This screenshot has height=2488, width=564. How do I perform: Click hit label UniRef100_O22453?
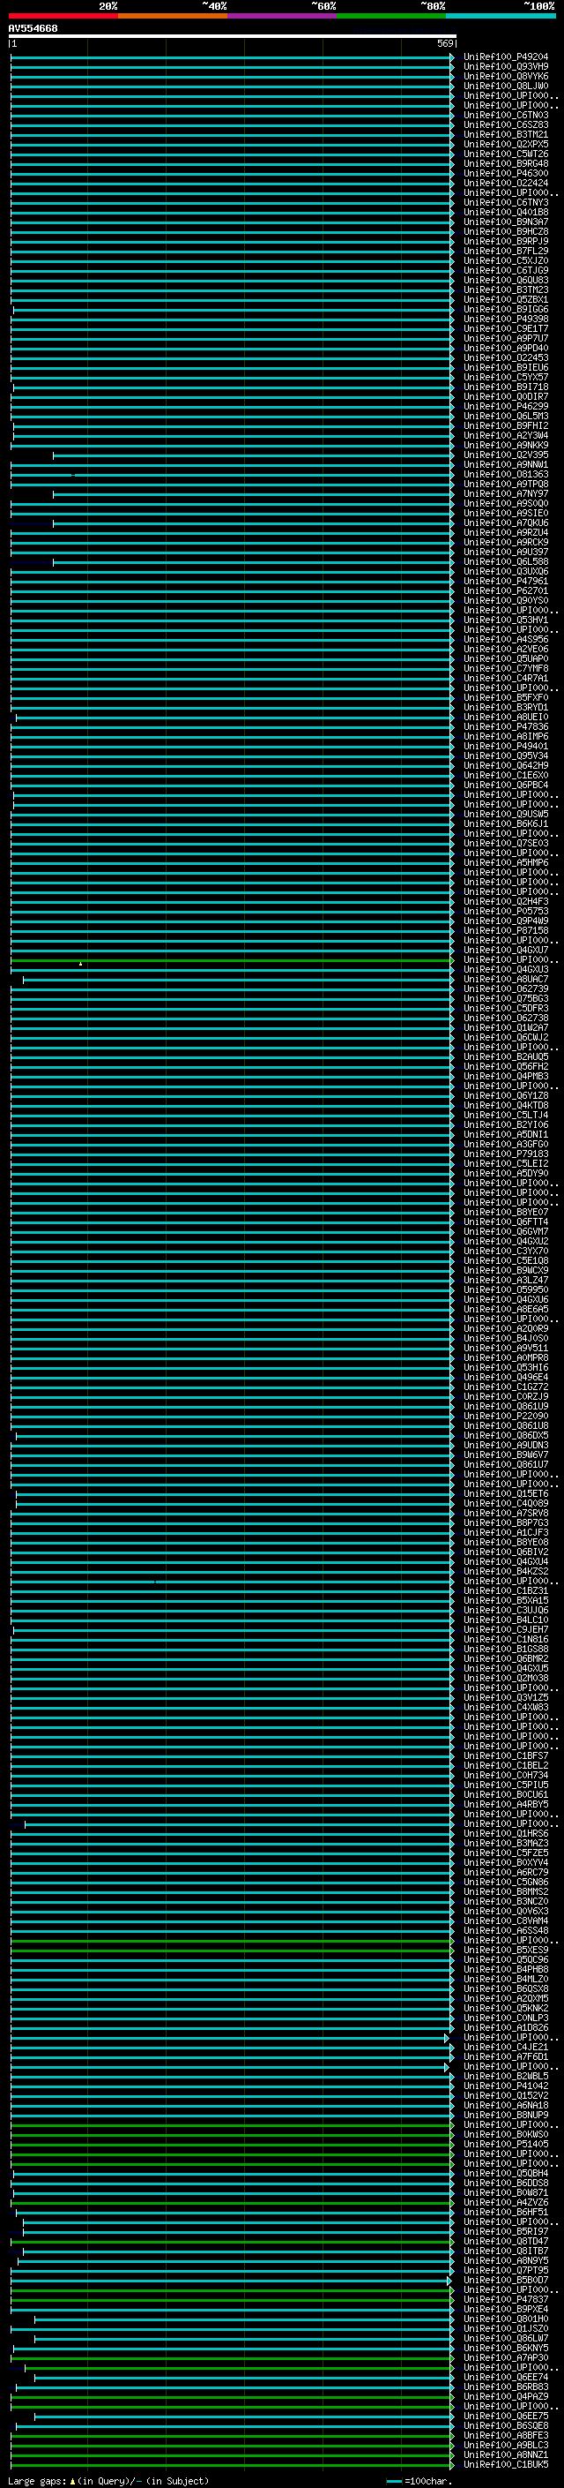tap(505, 357)
